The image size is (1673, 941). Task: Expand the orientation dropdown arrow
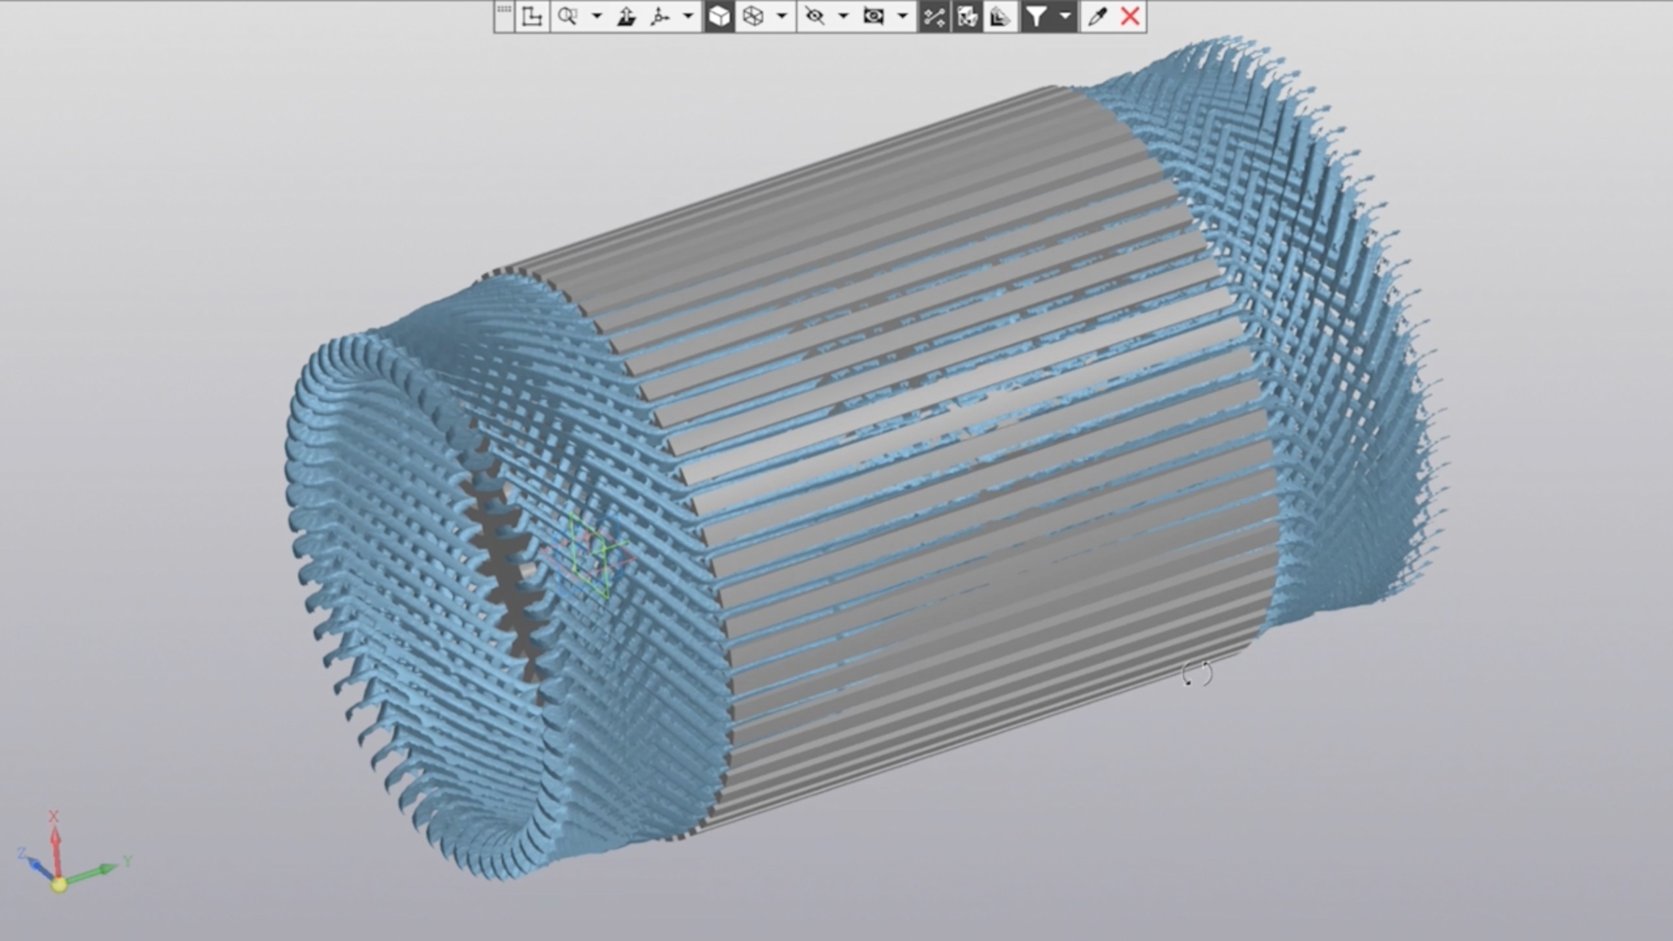pyautogui.click(x=688, y=16)
